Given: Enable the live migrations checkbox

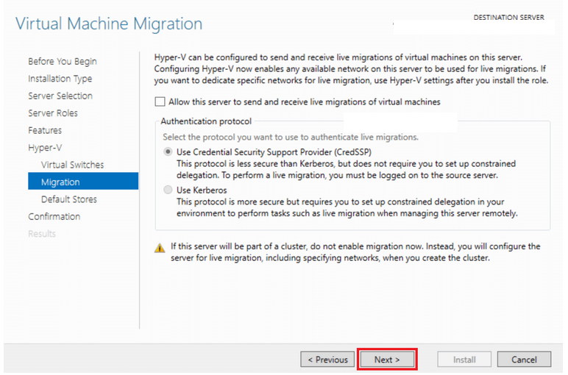Looking at the screenshot, I should [160, 101].
